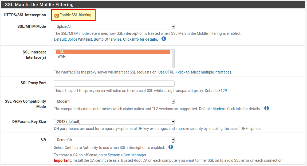Open the CA dropdown showing Demo CA
The image size is (307, 166).
pyautogui.click(x=114, y=140)
